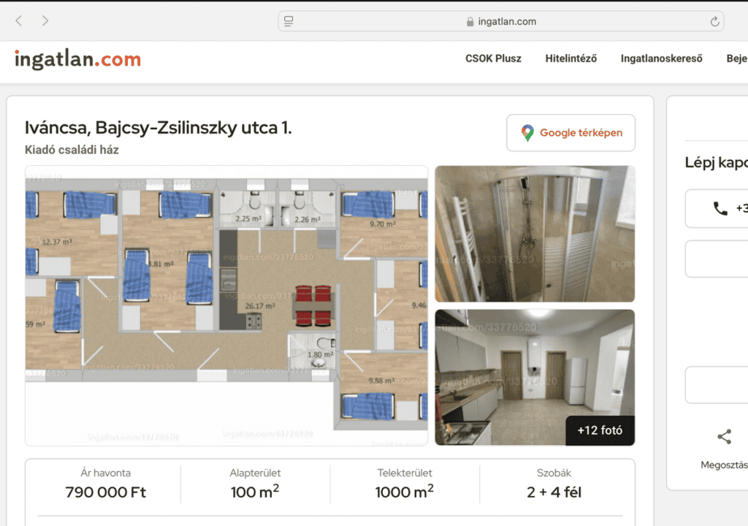The image size is (748, 526).
Task: Open the floor plan main image
Action: [226, 305]
